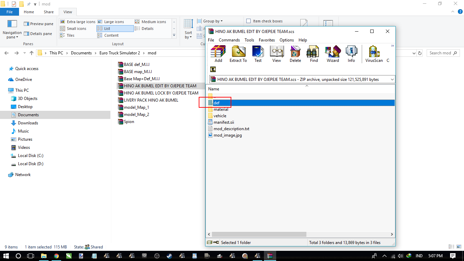464x261 pixels.
Task: Go up one level in WinRAR
Action: coord(213,69)
